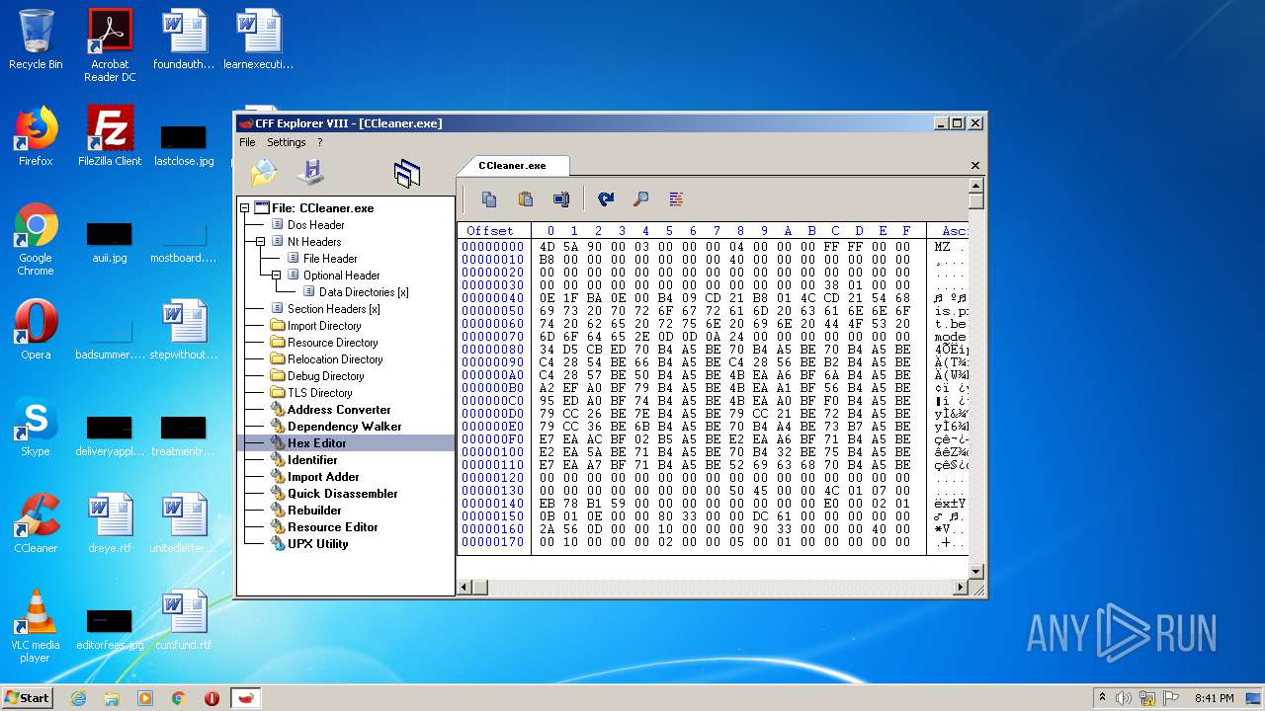Click the Offset column header
The width and height of the screenshot is (1265, 711).
pos(490,231)
